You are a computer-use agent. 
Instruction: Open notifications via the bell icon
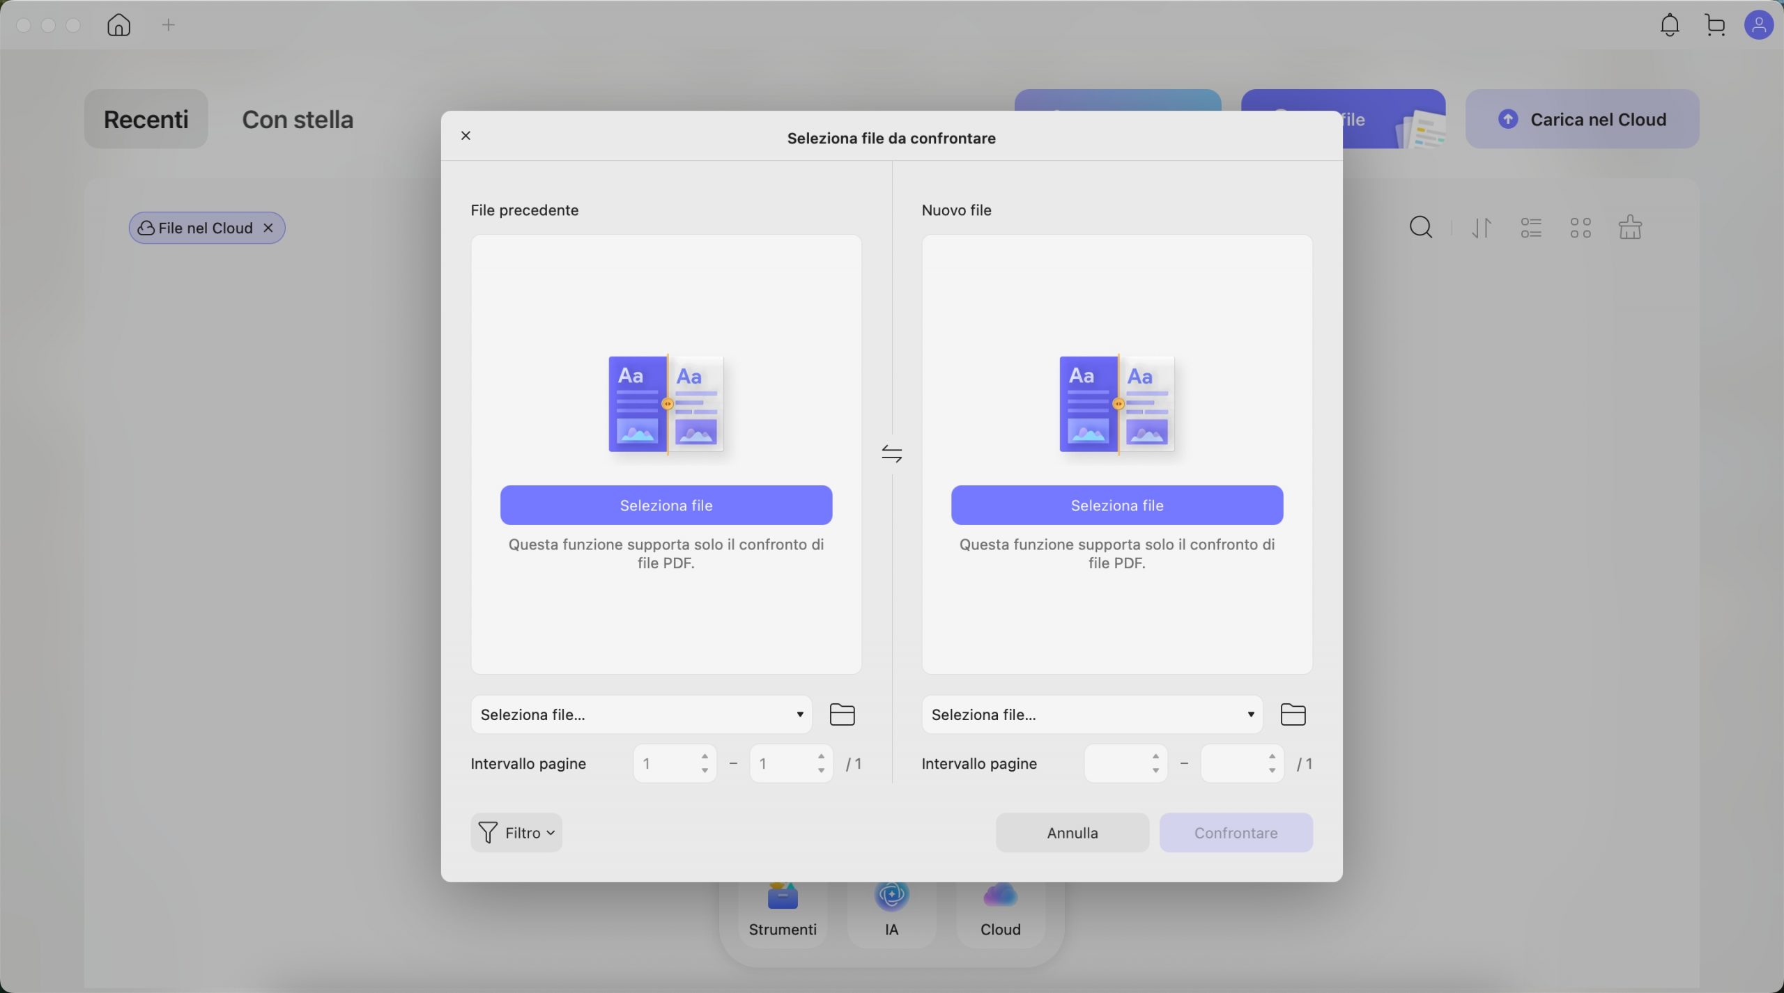[x=1670, y=25]
